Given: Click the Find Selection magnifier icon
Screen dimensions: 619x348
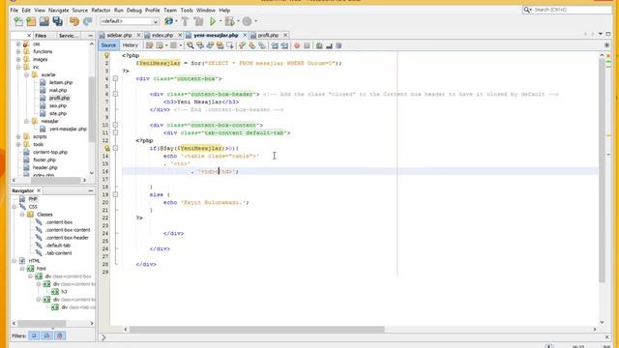Looking at the screenshot, I should pyautogui.click(x=191, y=45).
